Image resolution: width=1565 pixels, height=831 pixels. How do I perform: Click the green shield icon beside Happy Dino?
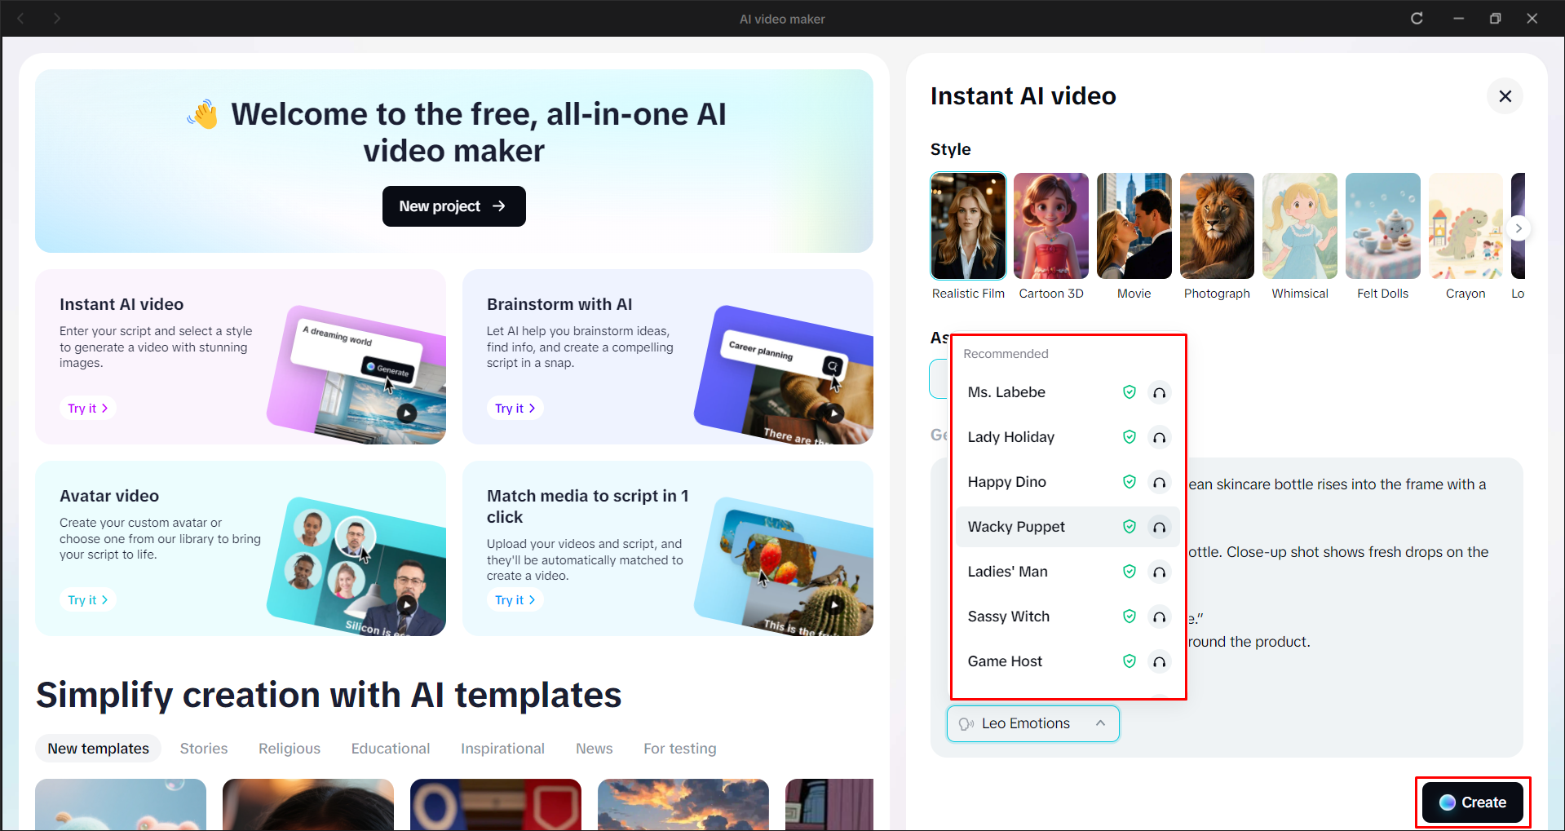tap(1130, 482)
